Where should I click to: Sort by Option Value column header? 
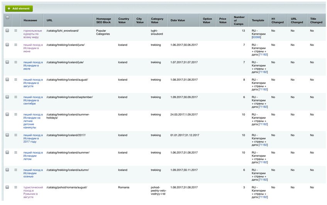(x=207, y=20)
